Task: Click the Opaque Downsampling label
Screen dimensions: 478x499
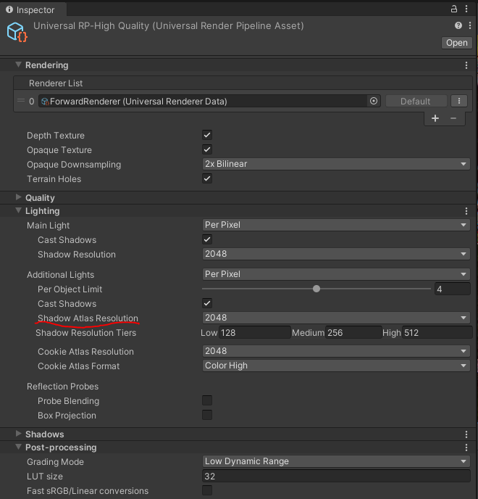Action: (x=74, y=165)
